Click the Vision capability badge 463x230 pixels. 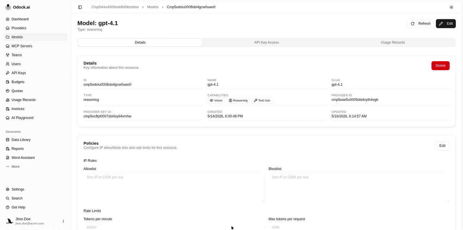click(216, 101)
